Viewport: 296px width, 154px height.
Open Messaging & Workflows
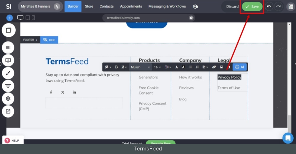pyautogui.click(x=167, y=7)
